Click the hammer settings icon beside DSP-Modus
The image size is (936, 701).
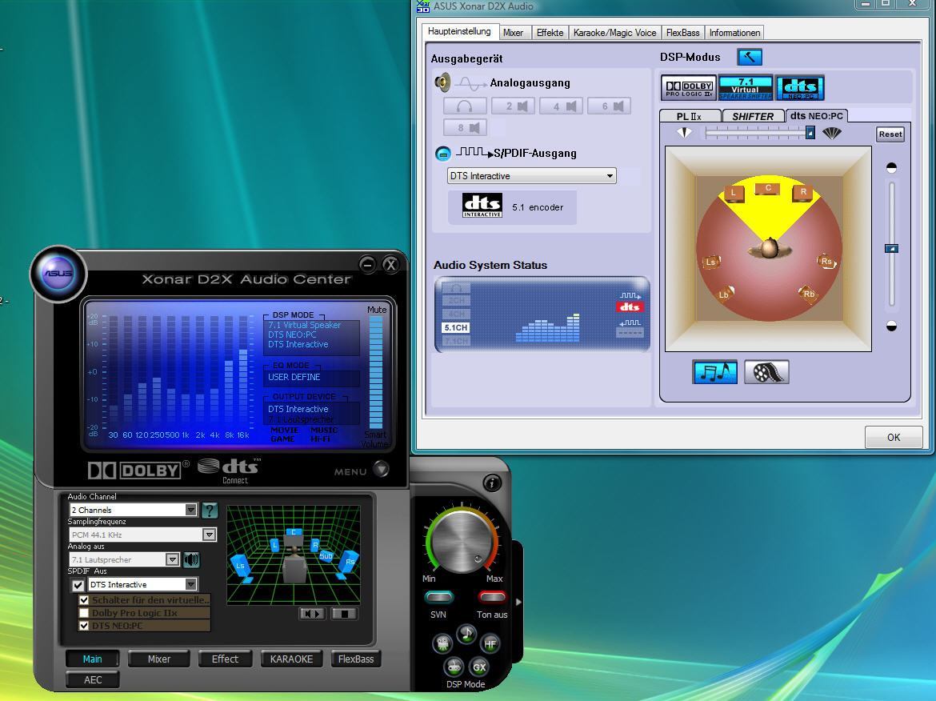pos(749,58)
